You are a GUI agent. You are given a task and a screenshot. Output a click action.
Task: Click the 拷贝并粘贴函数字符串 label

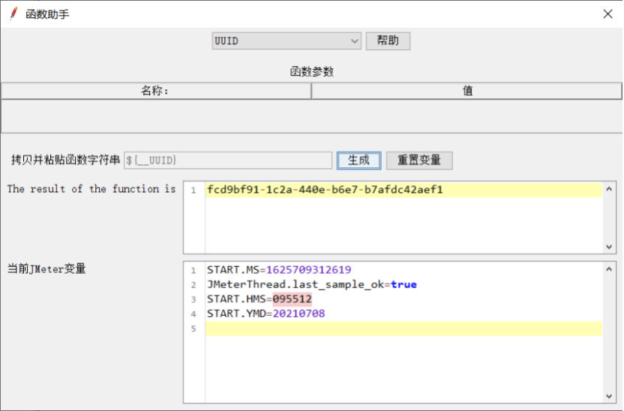click(x=65, y=160)
